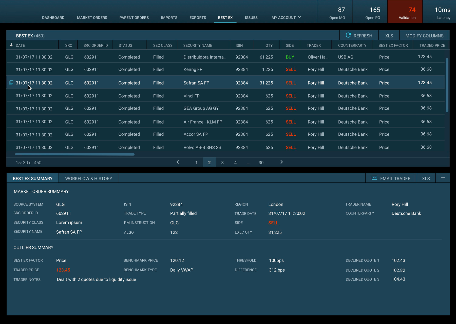Go to page 3
Screen dimensions: 456x324
point(222,163)
